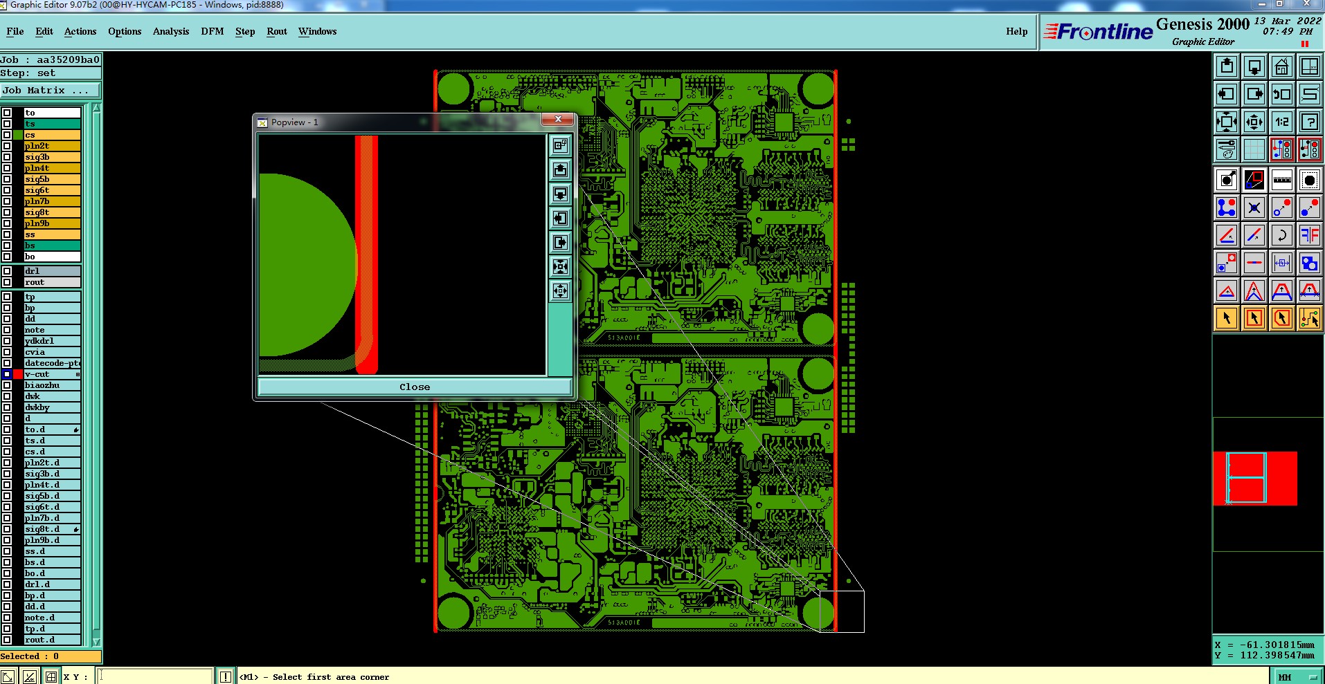
Task: Click the previous view icon
Action: (1282, 94)
